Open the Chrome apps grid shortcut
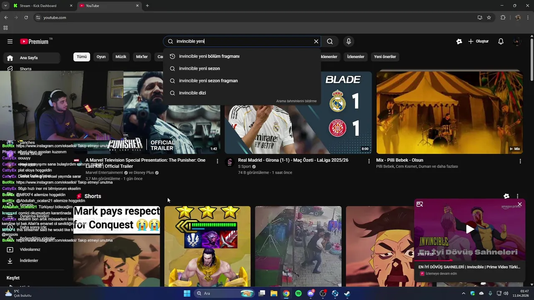Viewport: 534px width, 300px height. pos(5,28)
